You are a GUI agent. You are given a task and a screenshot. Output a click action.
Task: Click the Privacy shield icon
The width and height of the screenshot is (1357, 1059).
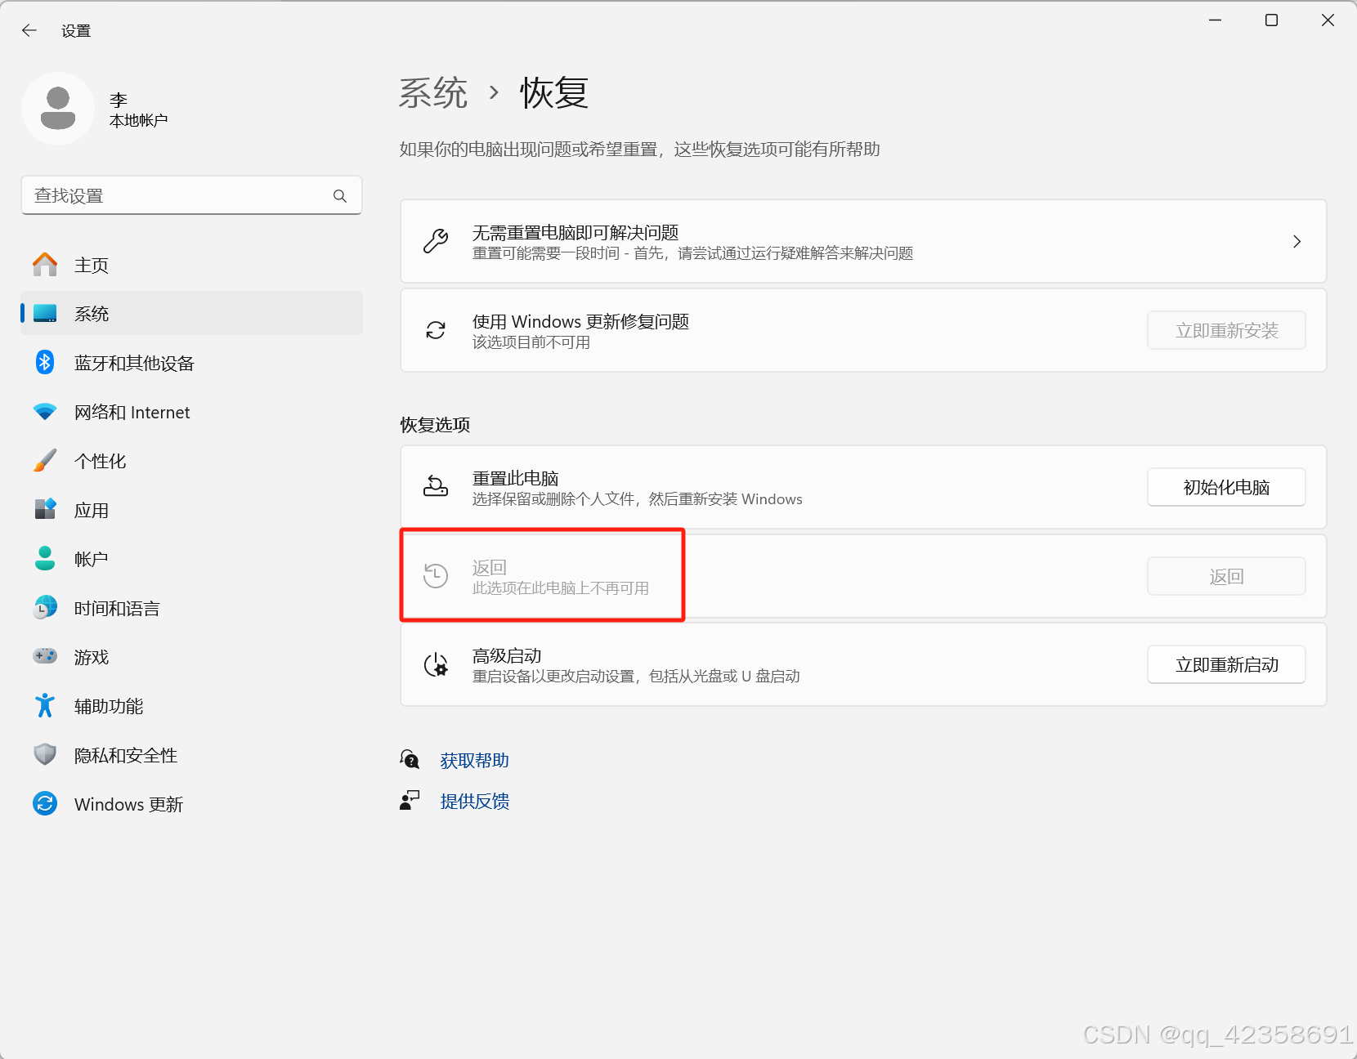coord(45,754)
